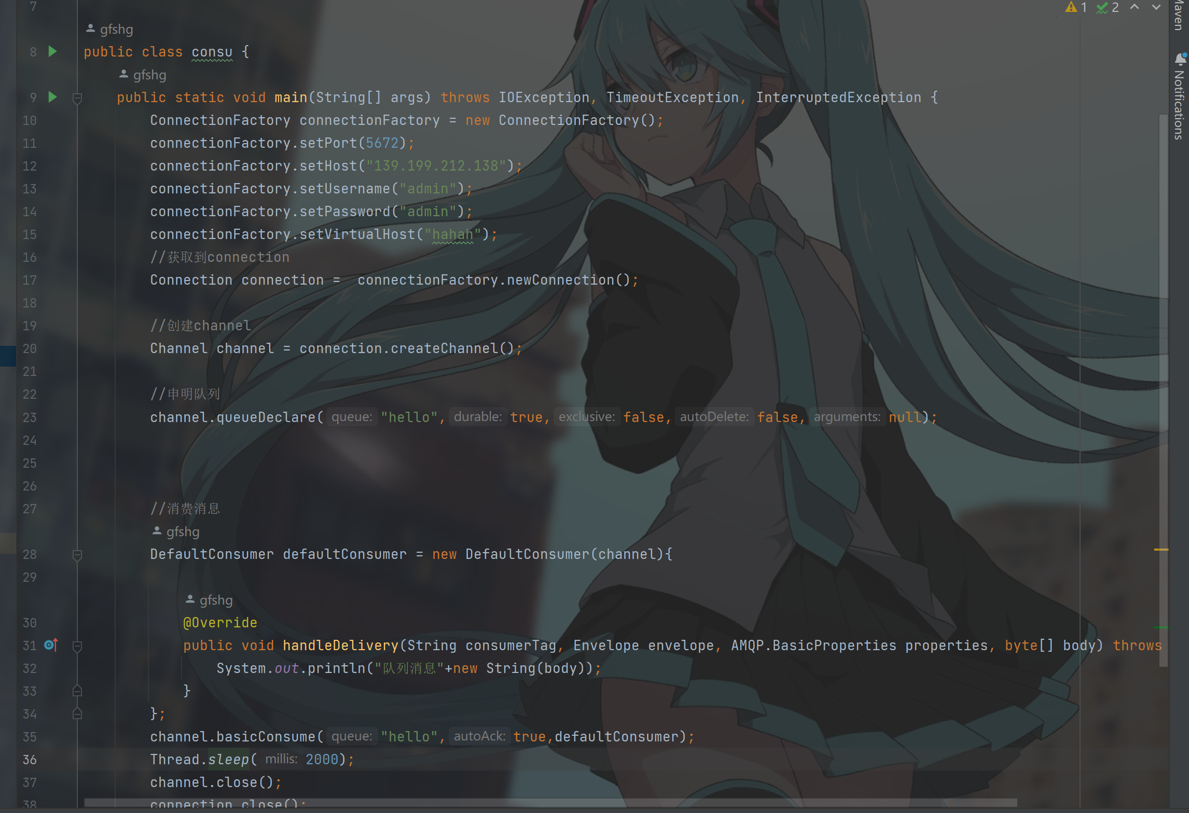Click the arguments: parameter hint
This screenshot has width=1189, height=813.
tap(847, 417)
